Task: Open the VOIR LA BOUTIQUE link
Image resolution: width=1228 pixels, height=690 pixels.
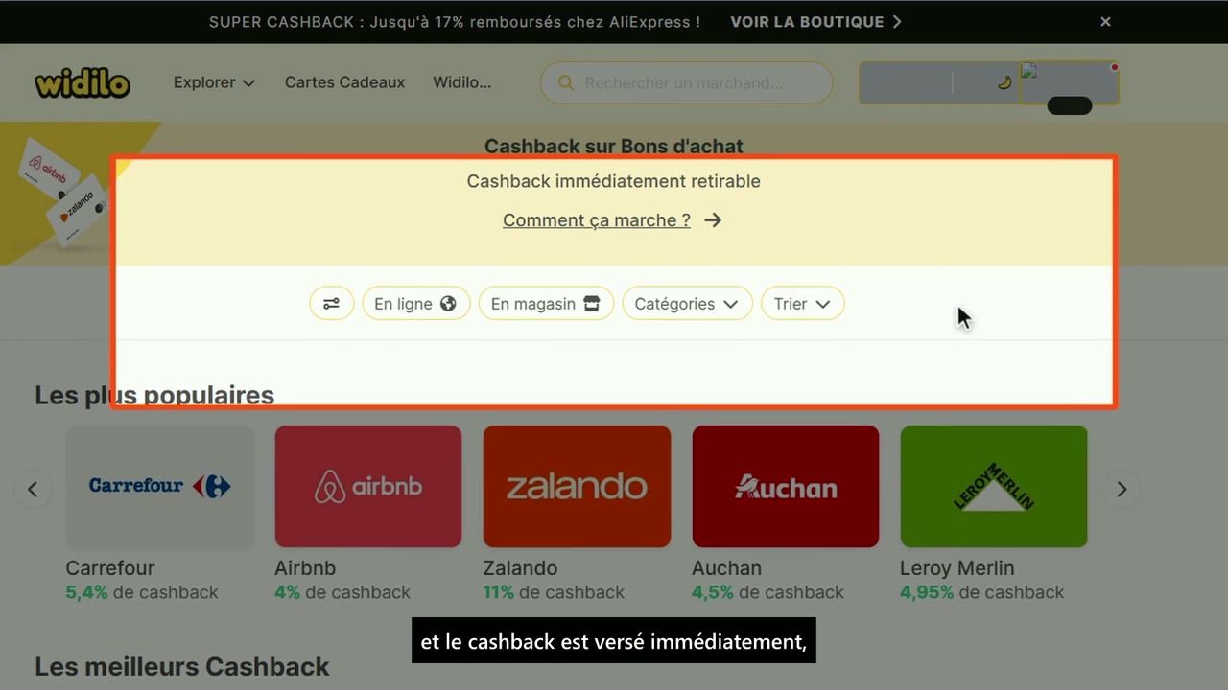Action: point(816,22)
